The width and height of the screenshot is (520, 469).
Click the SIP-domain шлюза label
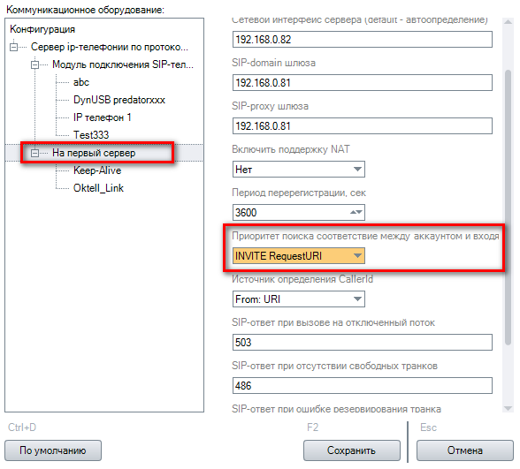click(273, 63)
